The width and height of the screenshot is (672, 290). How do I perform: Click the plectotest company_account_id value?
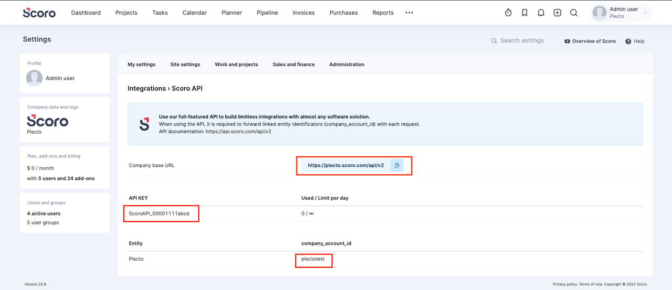313,259
